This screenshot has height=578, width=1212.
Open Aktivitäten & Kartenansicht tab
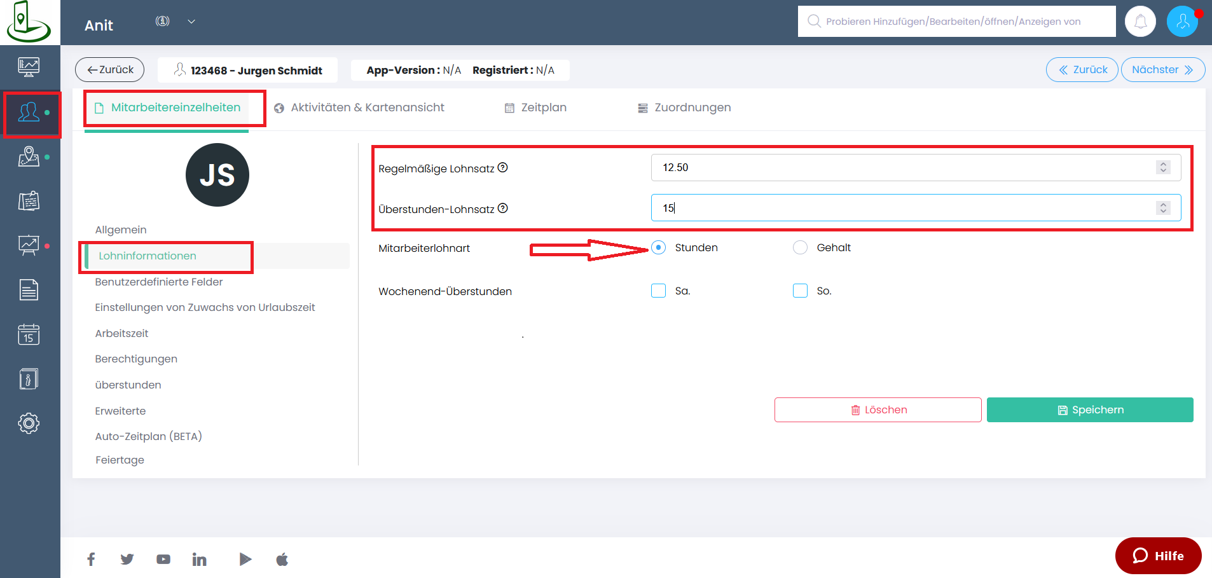pos(359,107)
